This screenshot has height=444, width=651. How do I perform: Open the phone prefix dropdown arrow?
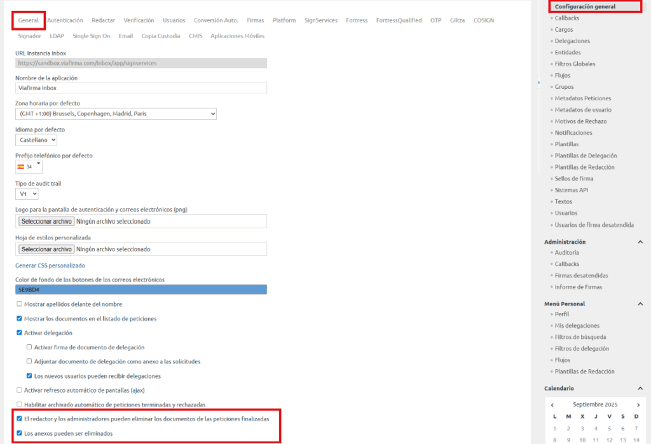click(38, 164)
